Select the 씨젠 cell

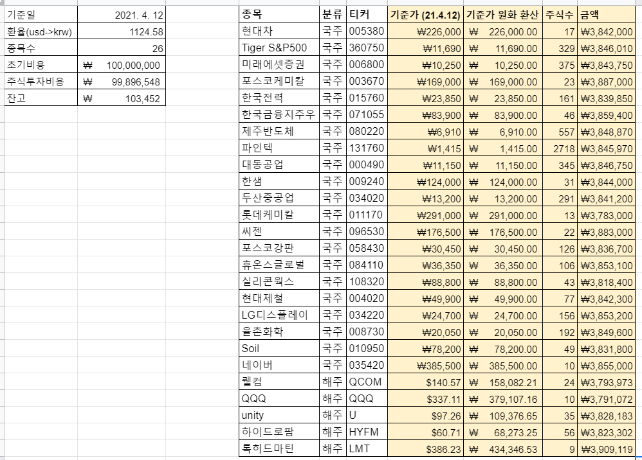[x=279, y=232]
